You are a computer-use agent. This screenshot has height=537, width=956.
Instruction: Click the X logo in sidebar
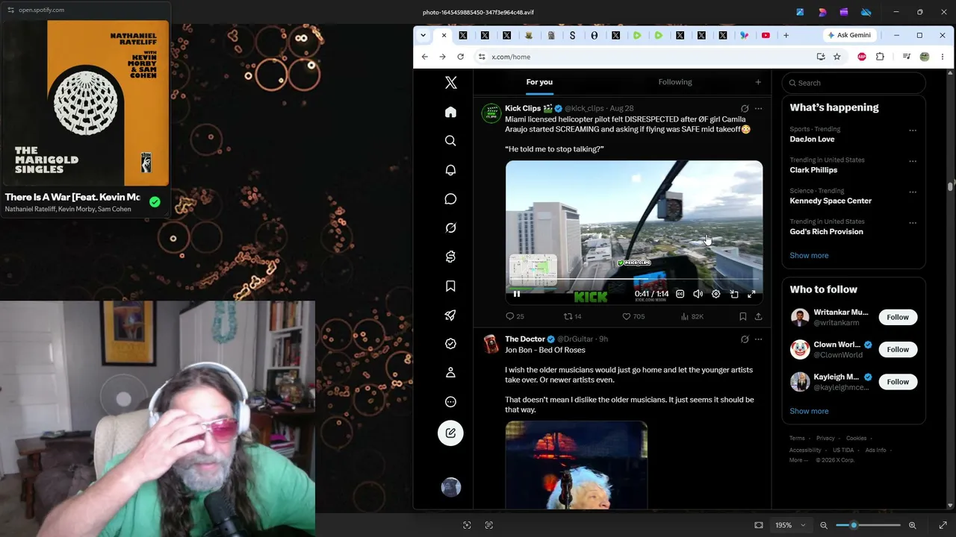450,83
